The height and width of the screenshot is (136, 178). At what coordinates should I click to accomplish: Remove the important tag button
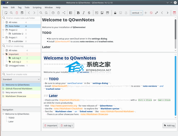tap(51, 126)
